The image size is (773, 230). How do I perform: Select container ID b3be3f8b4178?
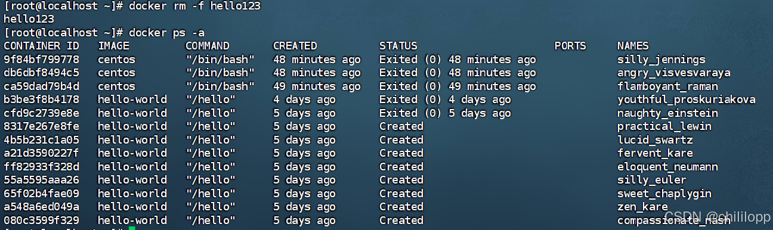coord(41,100)
